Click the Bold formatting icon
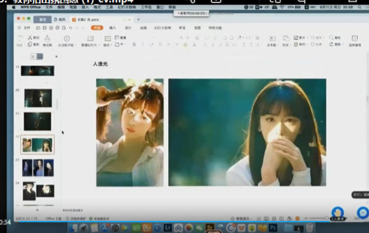 point(134,44)
